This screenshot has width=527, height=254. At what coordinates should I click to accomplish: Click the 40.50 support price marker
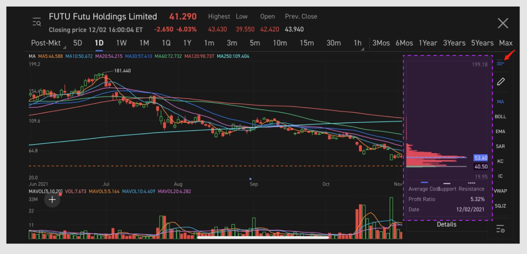[x=481, y=166]
